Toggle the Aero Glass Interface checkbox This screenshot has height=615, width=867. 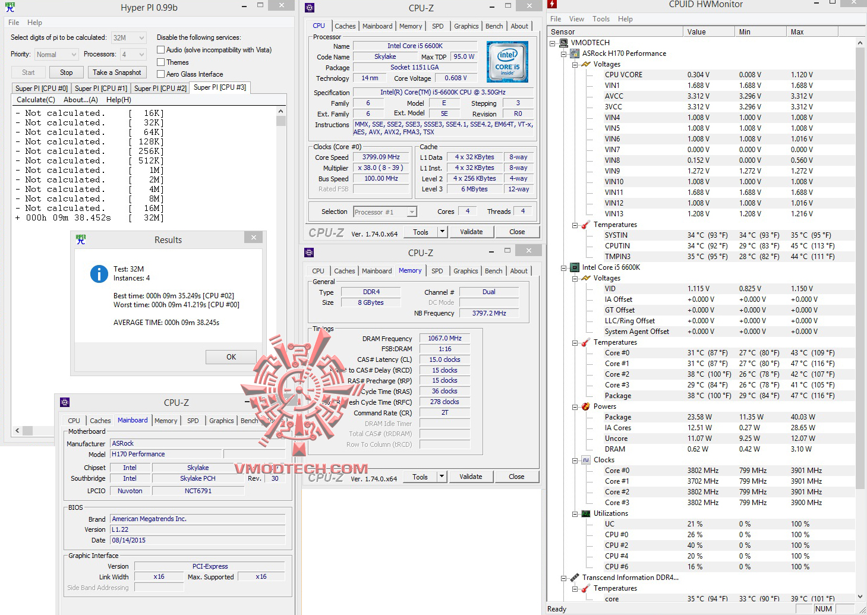tap(160, 74)
